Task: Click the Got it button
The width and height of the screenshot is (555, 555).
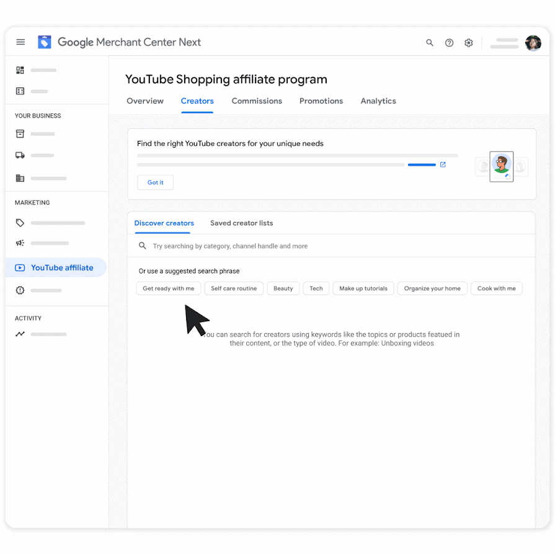Action: click(x=156, y=183)
